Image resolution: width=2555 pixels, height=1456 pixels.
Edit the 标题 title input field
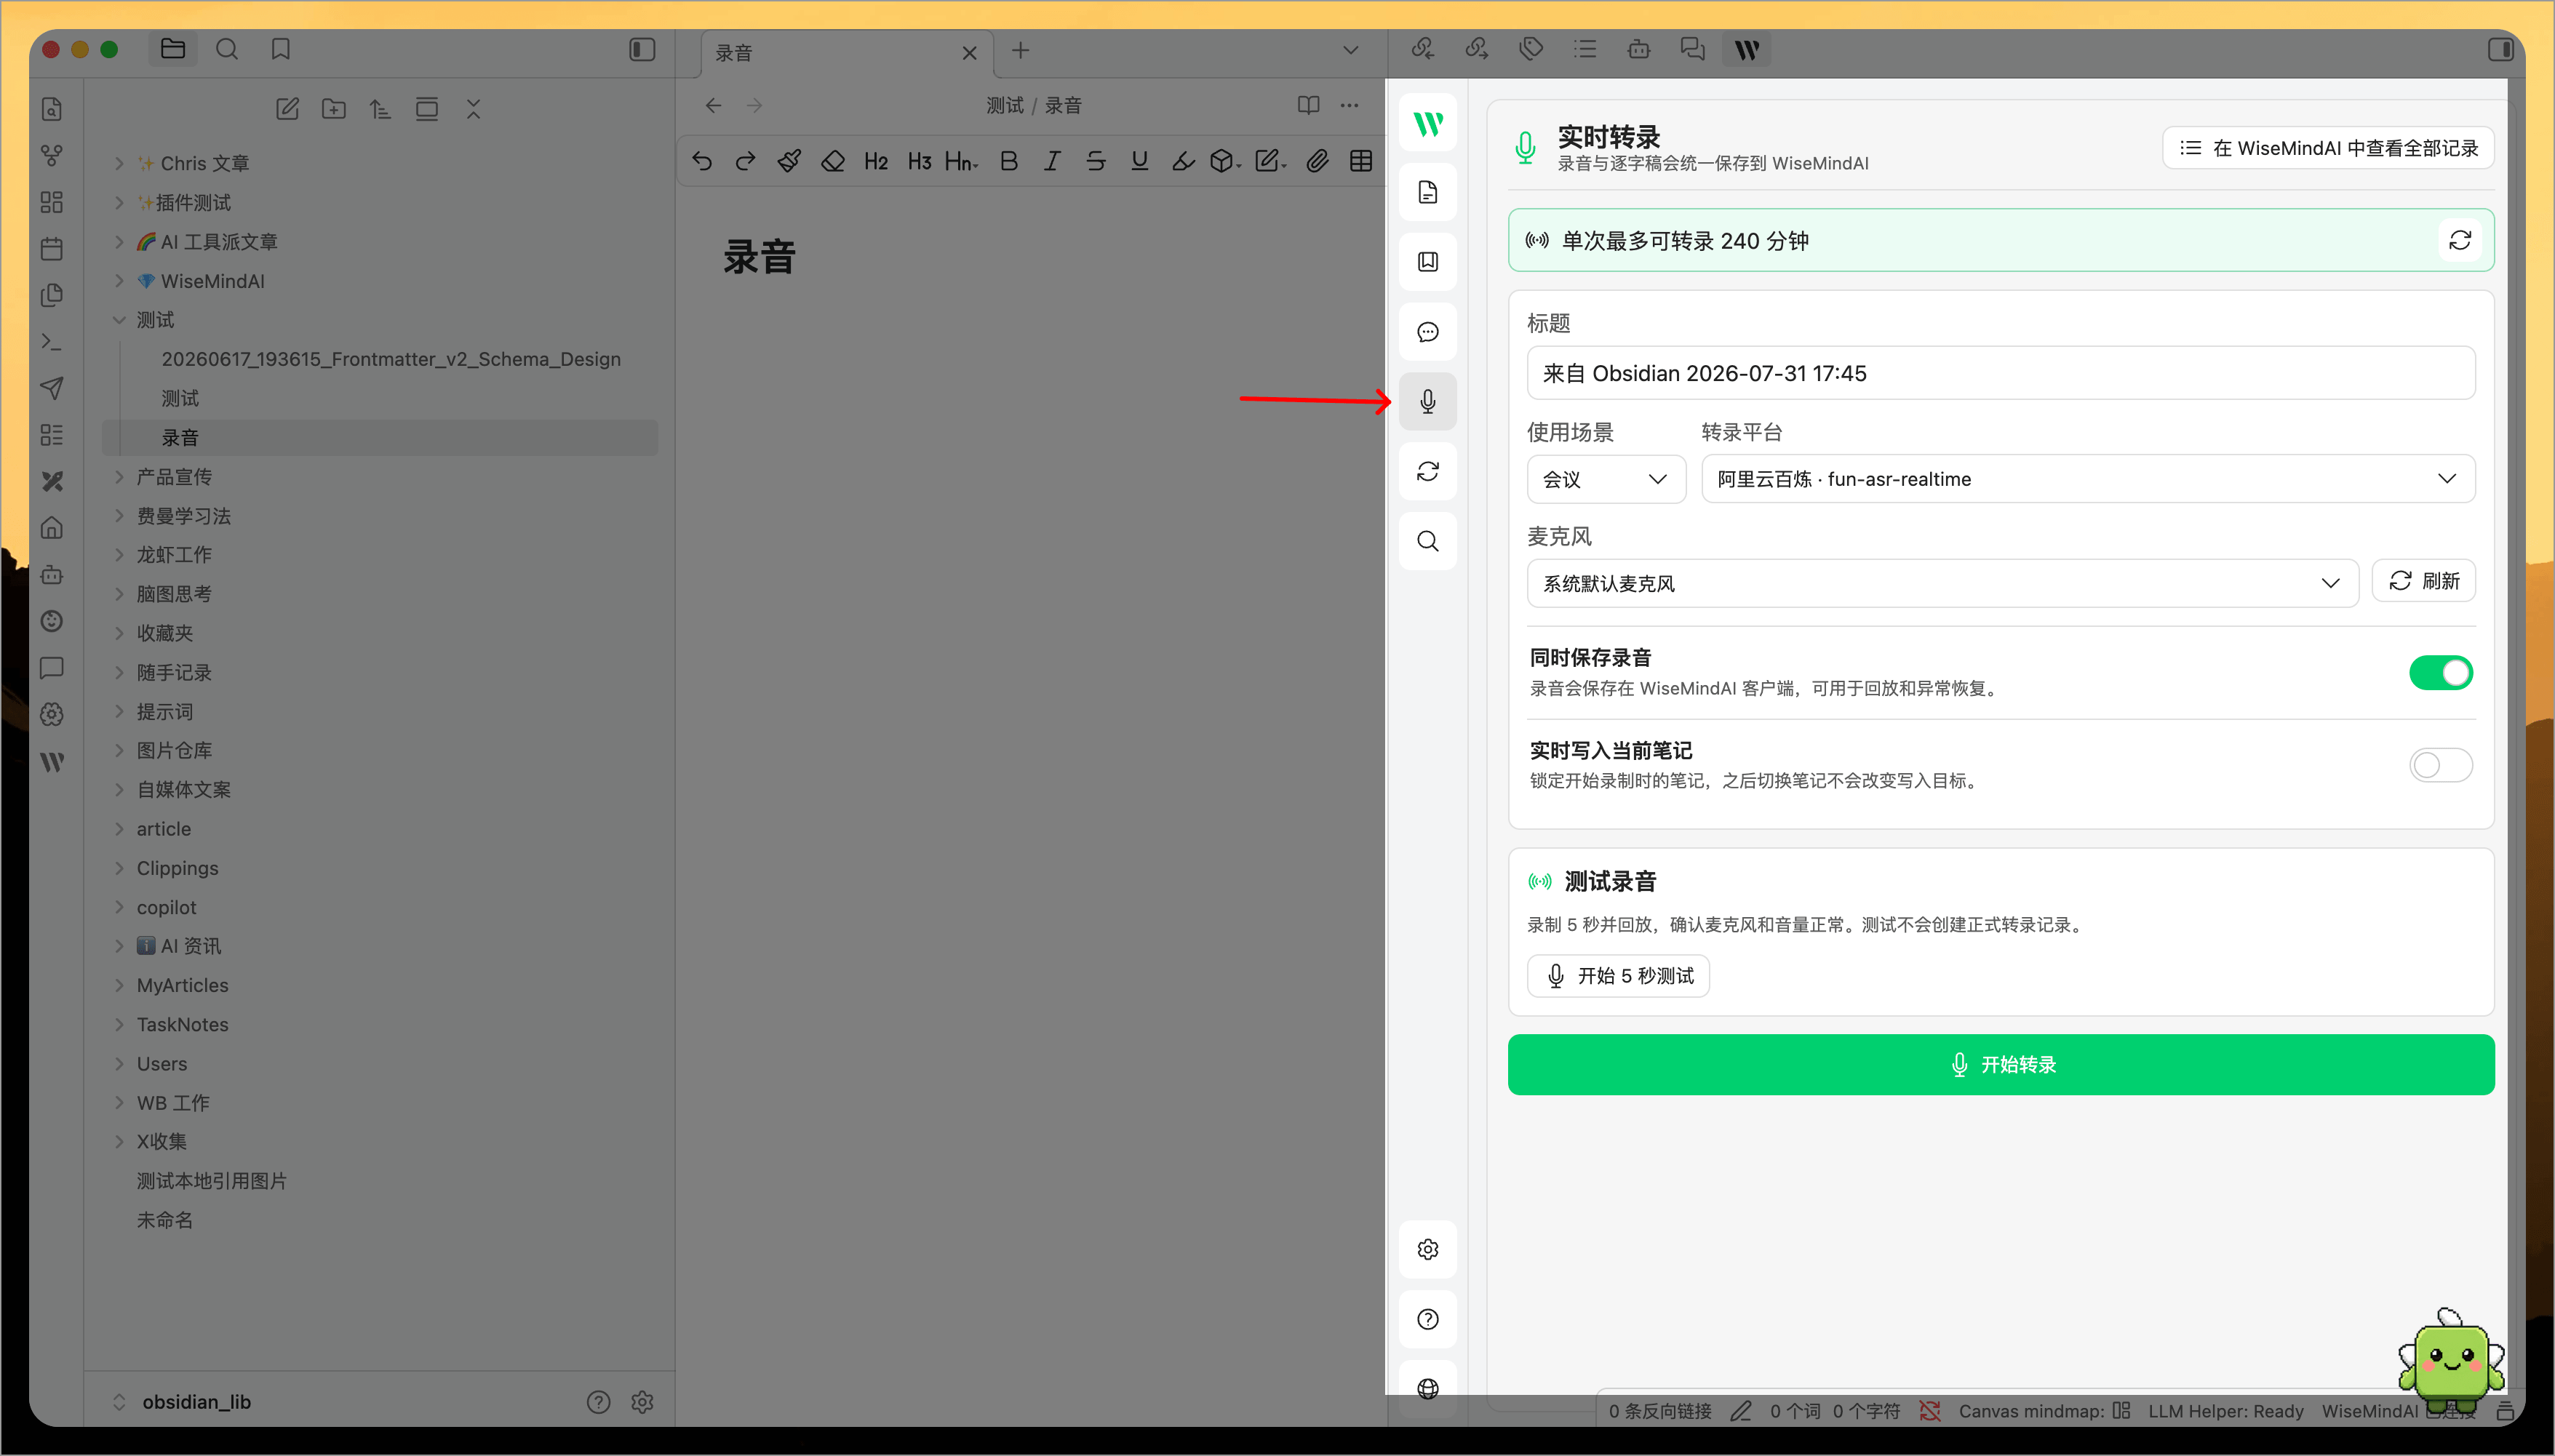click(2001, 373)
